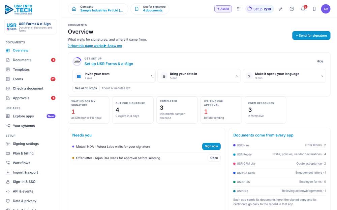Click the Your systems share icon
The height and width of the screenshot is (210, 337).
(x=8, y=126)
